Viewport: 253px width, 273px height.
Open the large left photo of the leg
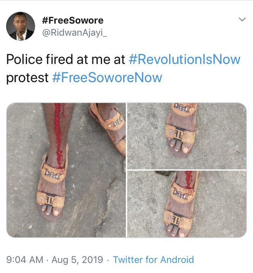[x=66, y=170]
